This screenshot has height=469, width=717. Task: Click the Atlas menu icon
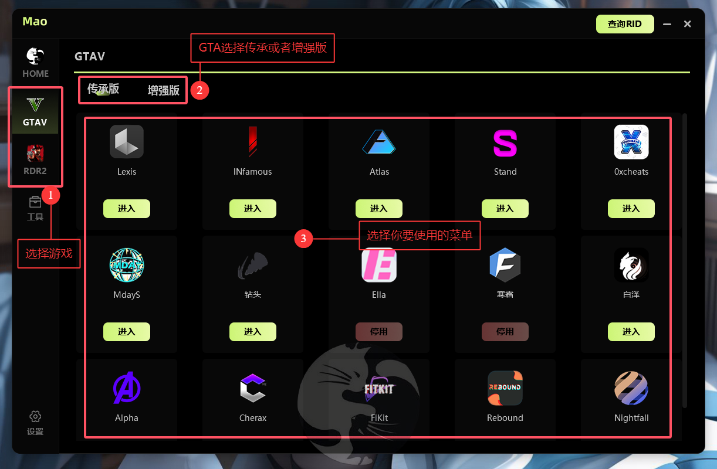pyautogui.click(x=379, y=142)
